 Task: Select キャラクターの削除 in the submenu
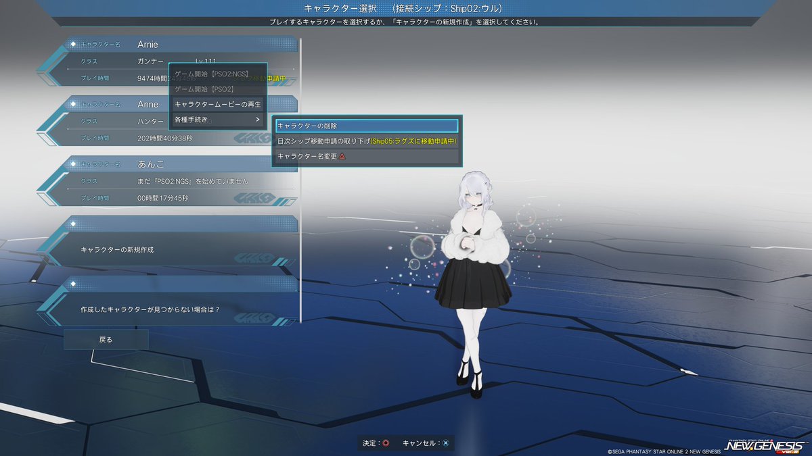[x=367, y=126]
